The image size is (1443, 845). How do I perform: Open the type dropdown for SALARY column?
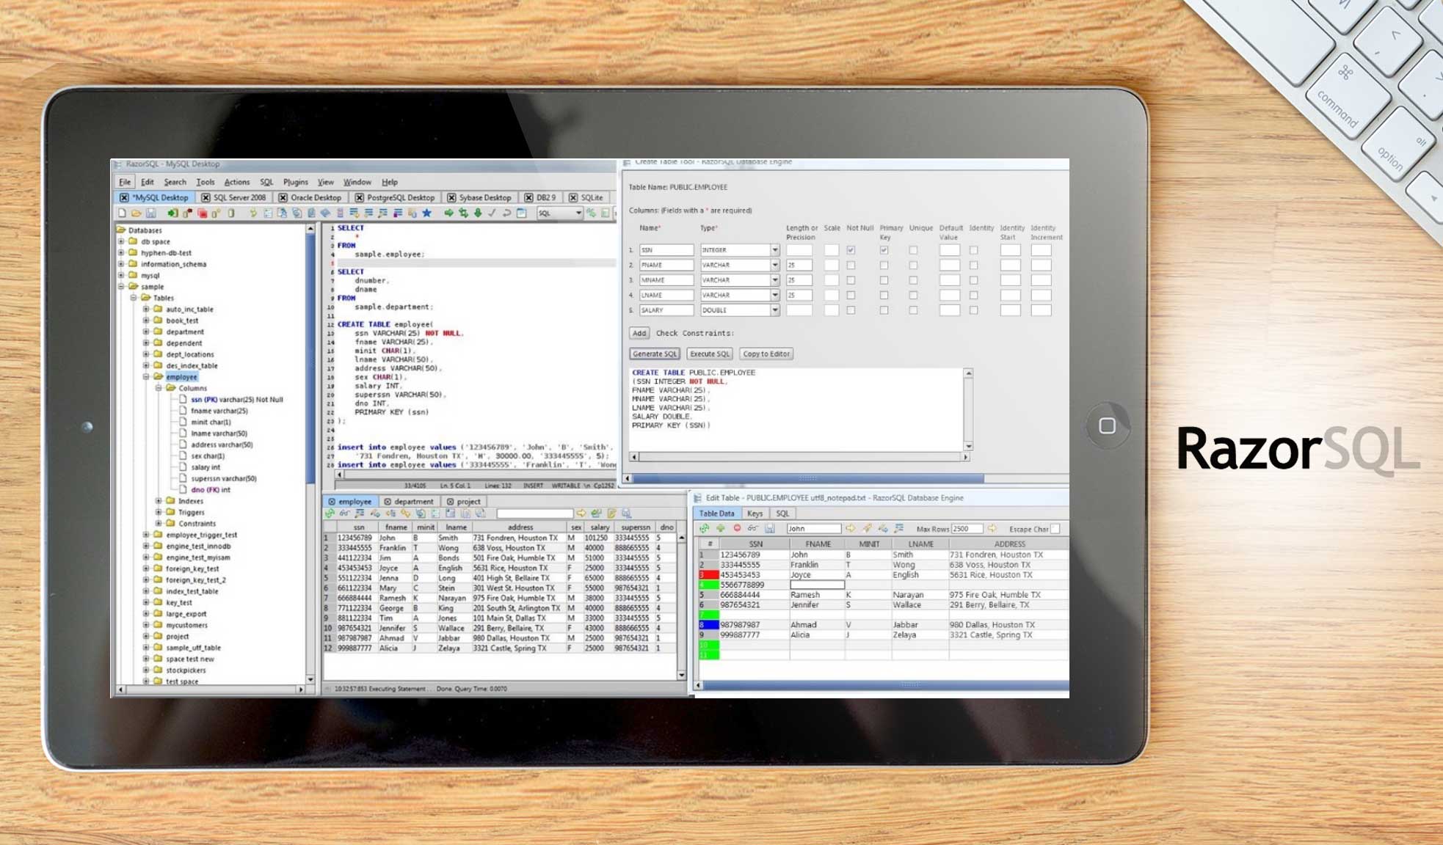(774, 310)
